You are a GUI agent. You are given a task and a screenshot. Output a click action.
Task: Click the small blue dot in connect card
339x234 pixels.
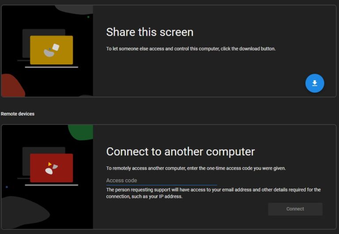click(x=7, y=187)
